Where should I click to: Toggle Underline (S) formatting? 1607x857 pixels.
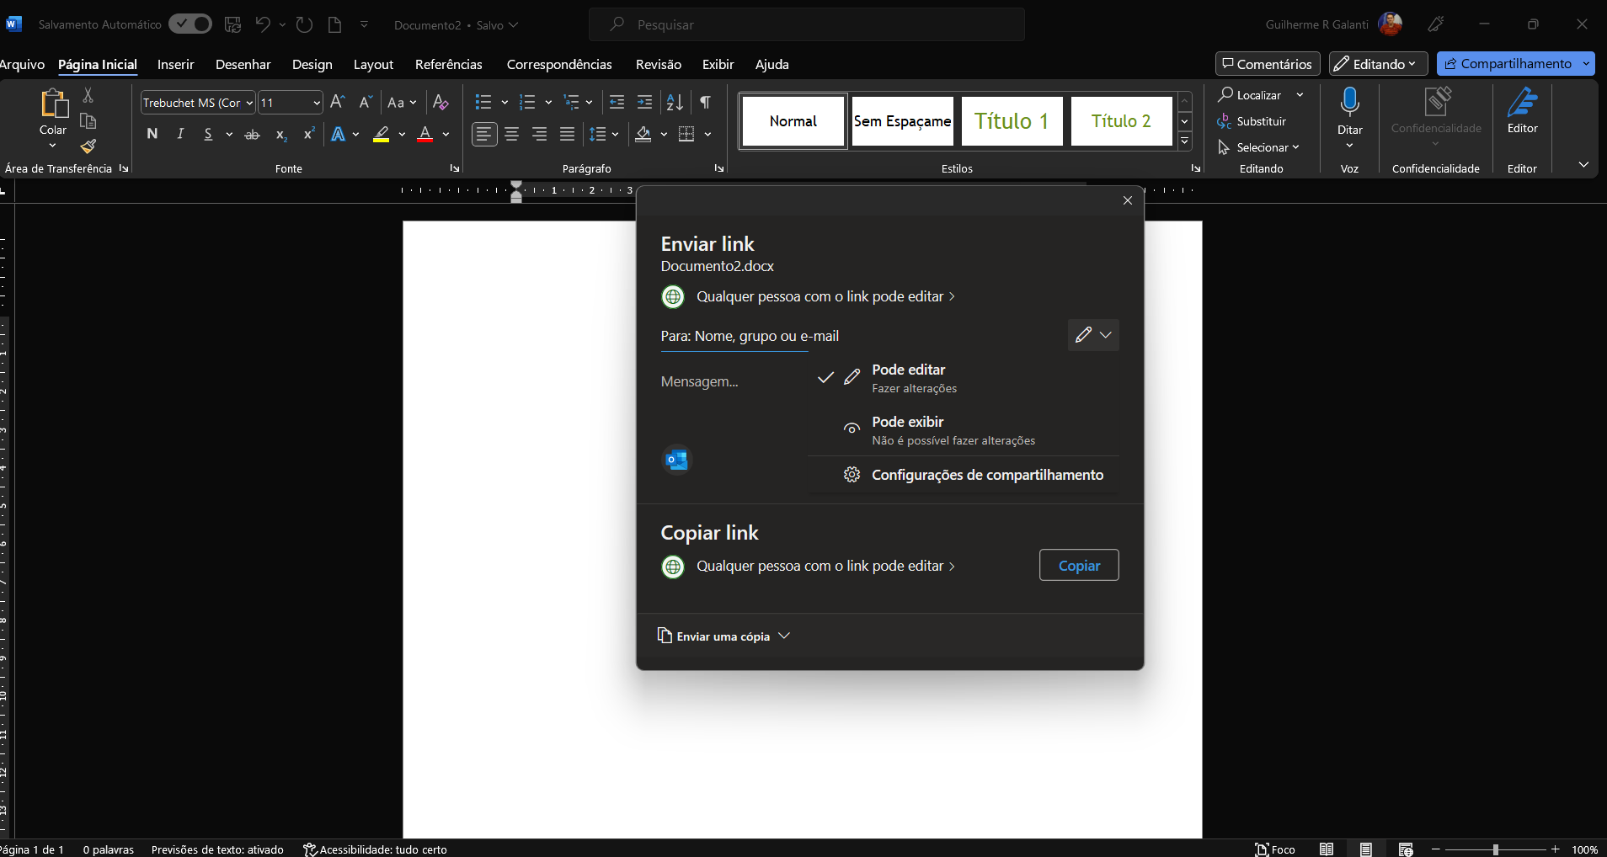[x=208, y=134]
